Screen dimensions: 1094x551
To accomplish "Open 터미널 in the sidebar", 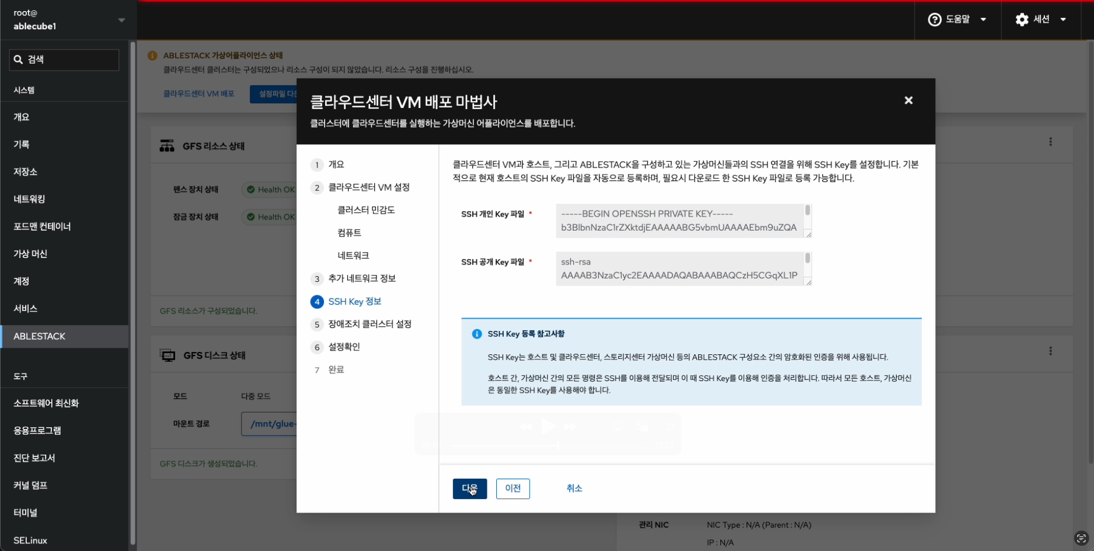I will pyautogui.click(x=64, y=513).
